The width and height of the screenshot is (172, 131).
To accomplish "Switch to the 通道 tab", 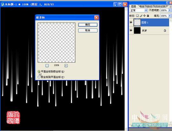I will tap(142, 6).
